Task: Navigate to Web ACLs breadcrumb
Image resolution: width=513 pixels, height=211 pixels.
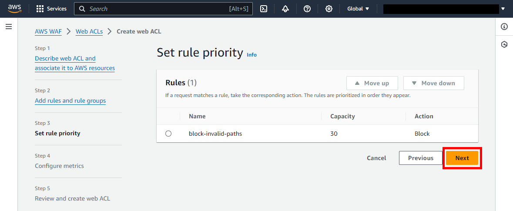Action: pyautogui.click(x=89, y=31)
